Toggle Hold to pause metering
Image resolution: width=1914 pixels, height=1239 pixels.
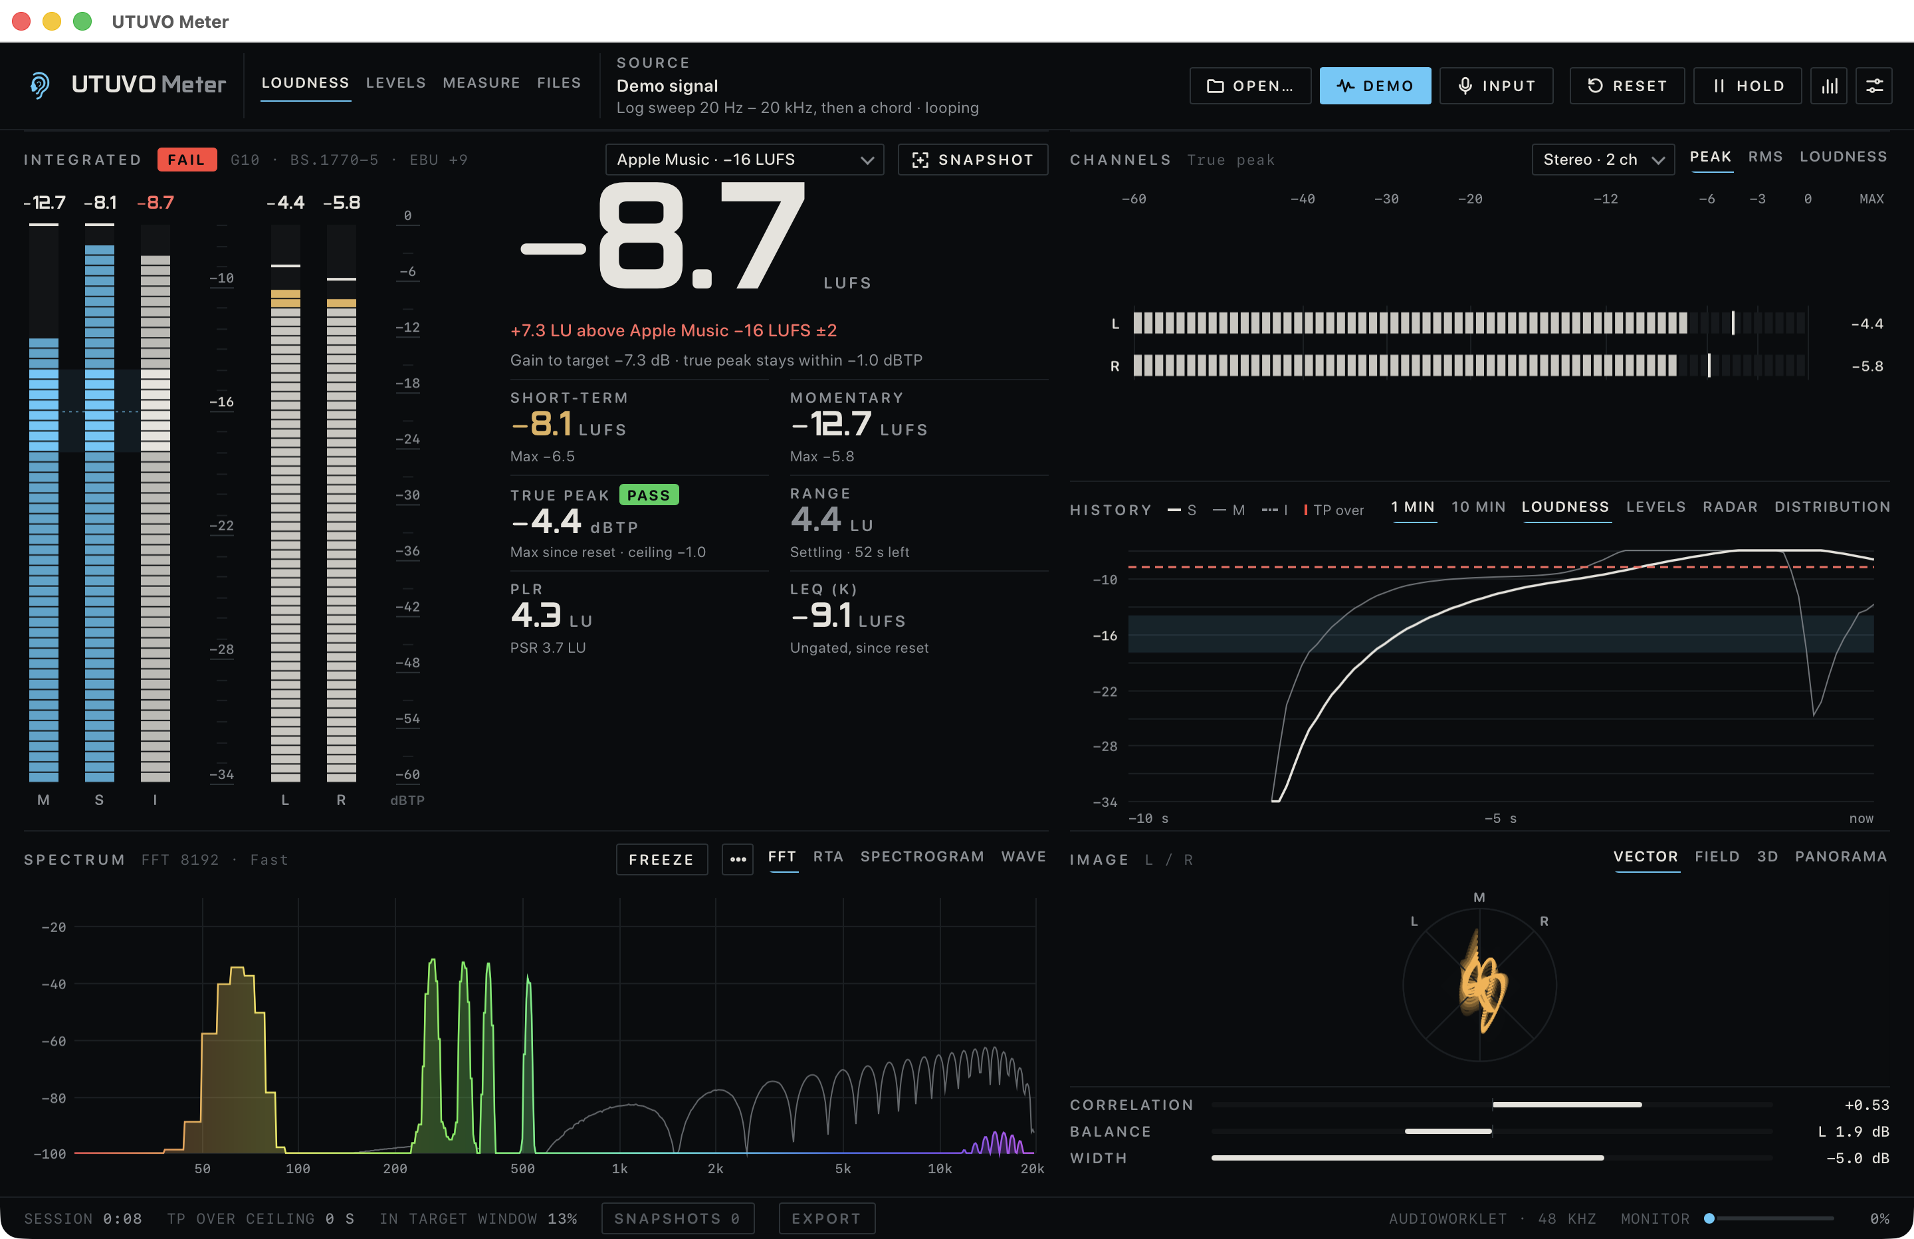point(1748,85)
